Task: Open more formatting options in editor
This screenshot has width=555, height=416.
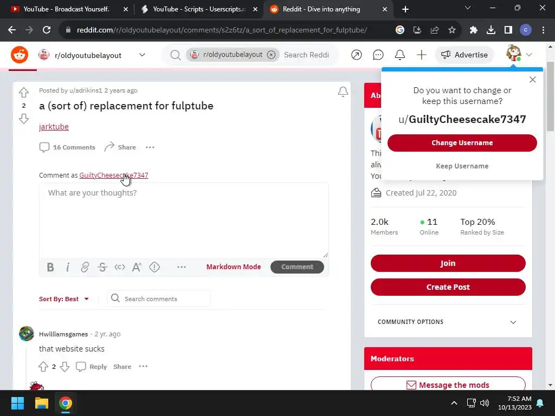Action: (181, 267)
